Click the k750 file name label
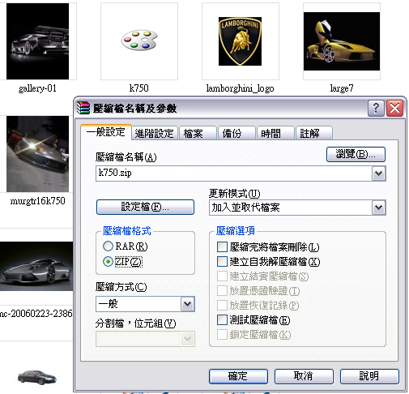The height and width of the screenshot is (394, 409). (x=139, y=88)
